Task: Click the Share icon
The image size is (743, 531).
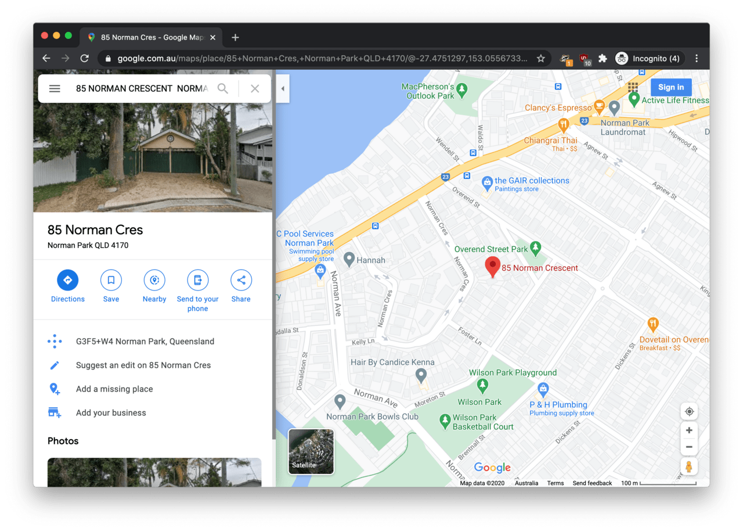Action: [241, 280]
